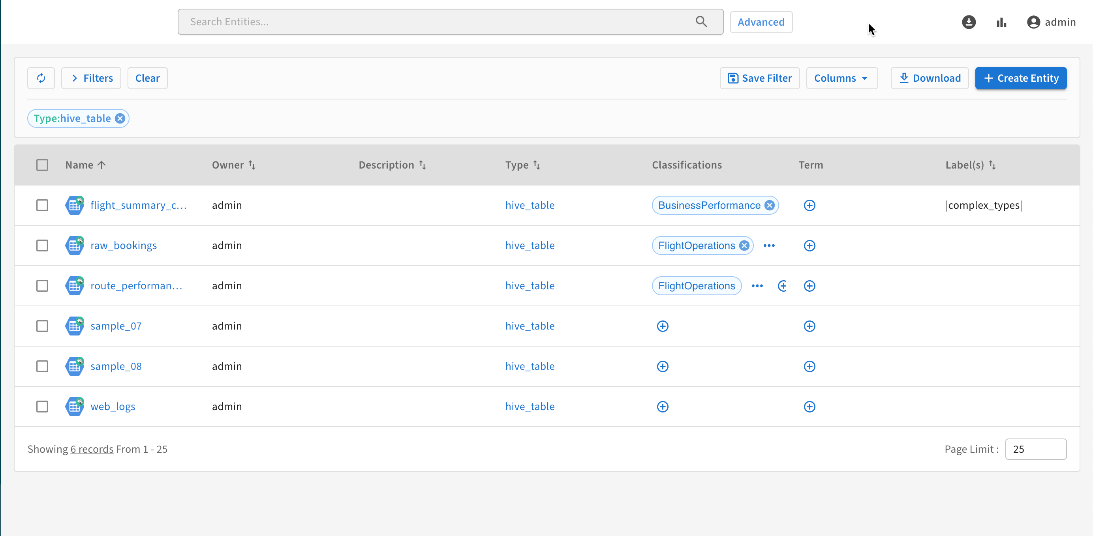This screenshot has height=536, width=1093.
Task: Remove the Type:hive_table filter chip
Action: tap(120, 118)
